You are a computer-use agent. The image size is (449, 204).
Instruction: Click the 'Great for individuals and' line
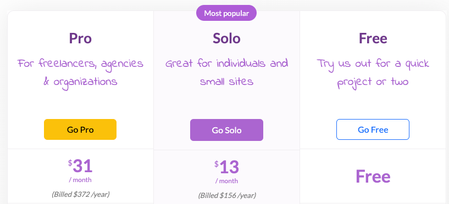[x=226, y=64]
